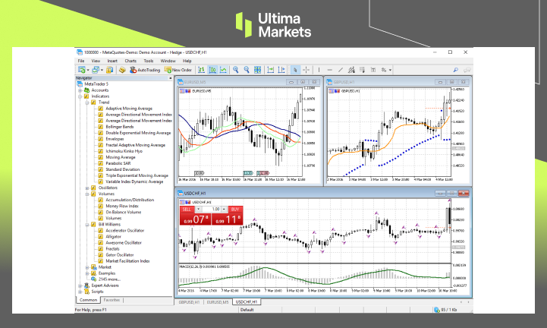This screenshot has width=547, height=328.
Task: Select Alligator indicator
Action: [x=113, y=237]
